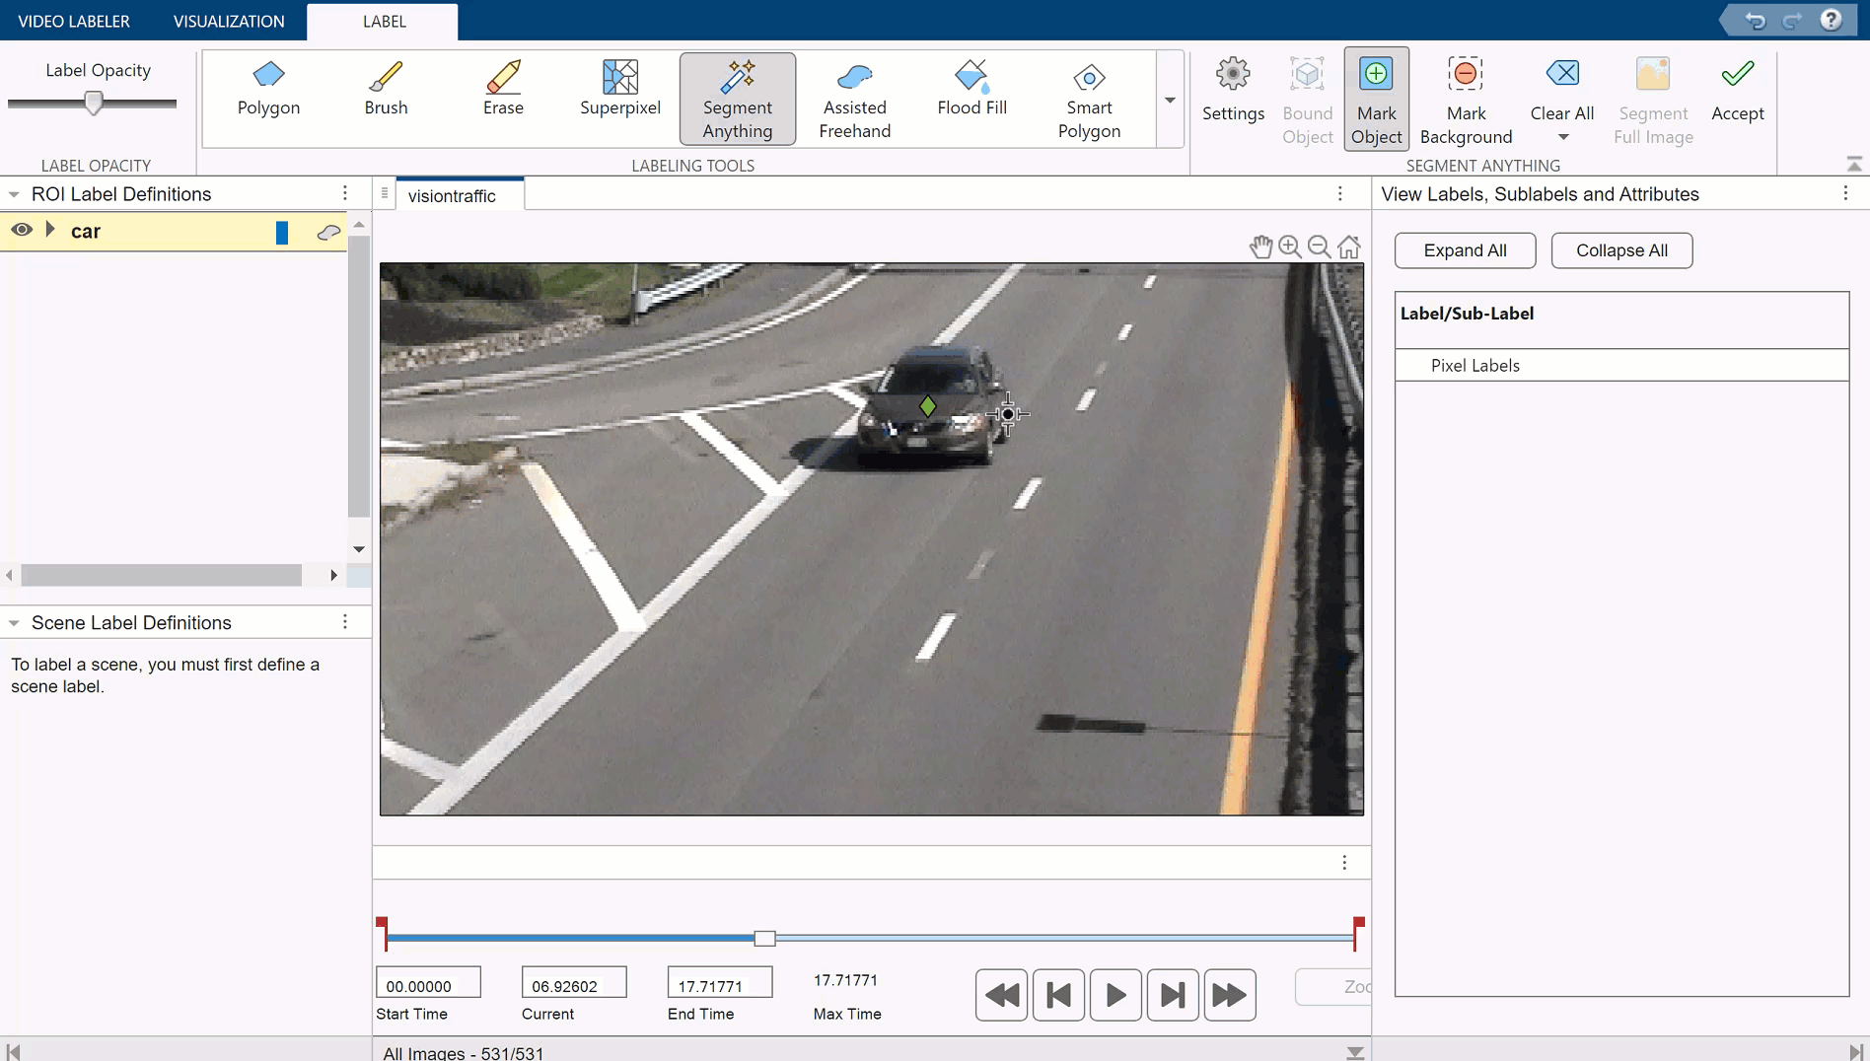Click the Collapse All button

[x=1621, y=250]
